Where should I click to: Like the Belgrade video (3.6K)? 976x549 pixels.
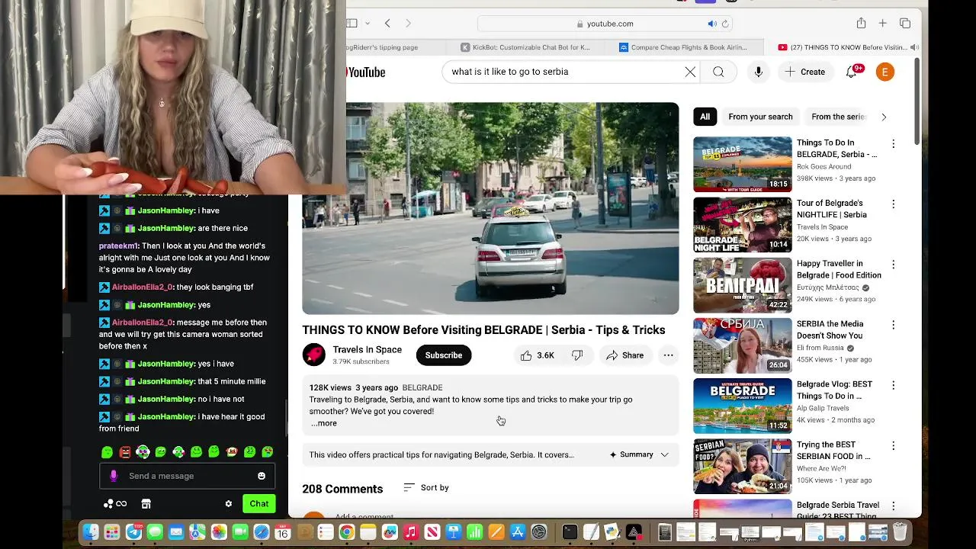(x=538, y=355)
